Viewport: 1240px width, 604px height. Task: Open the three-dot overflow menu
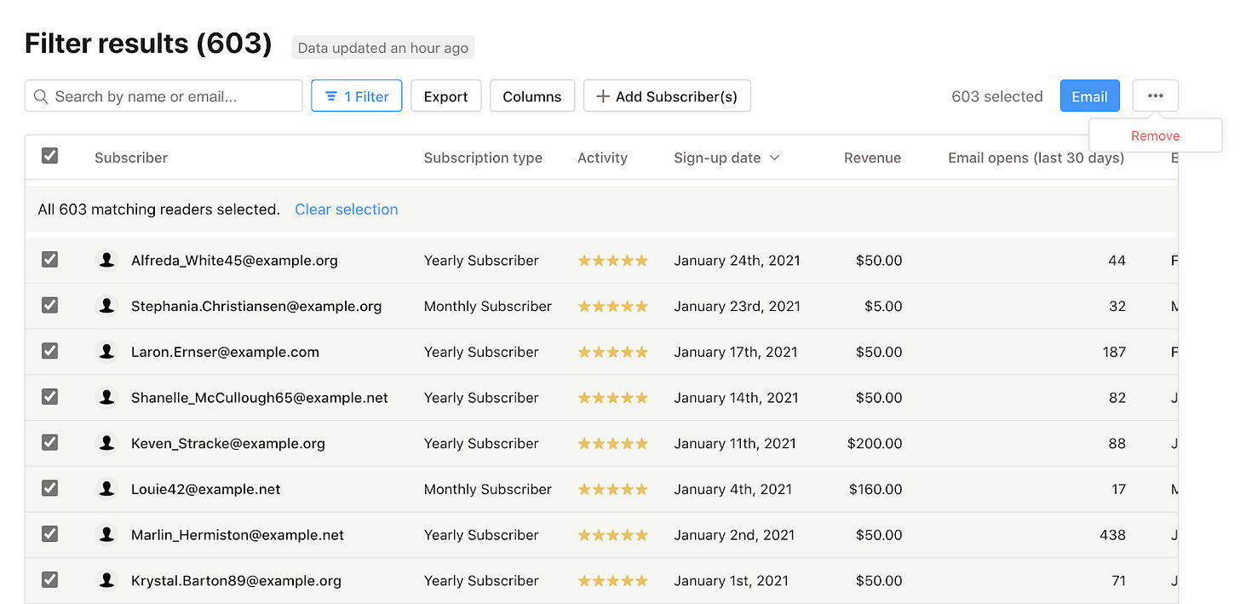coord(1155,95)
